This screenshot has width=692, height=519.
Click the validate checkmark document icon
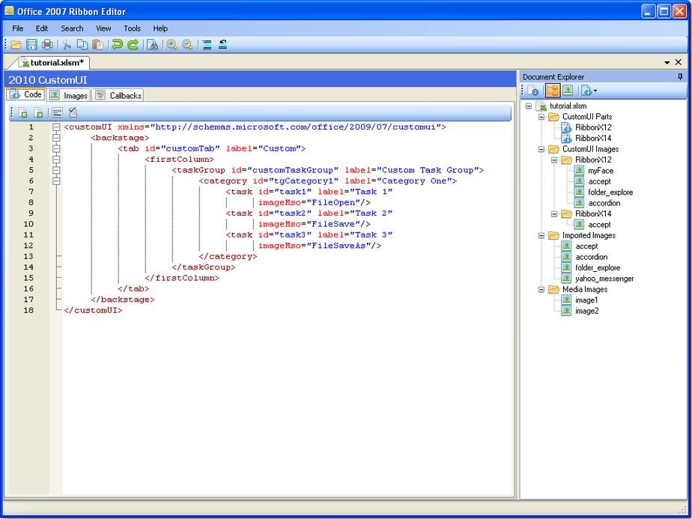73,113
